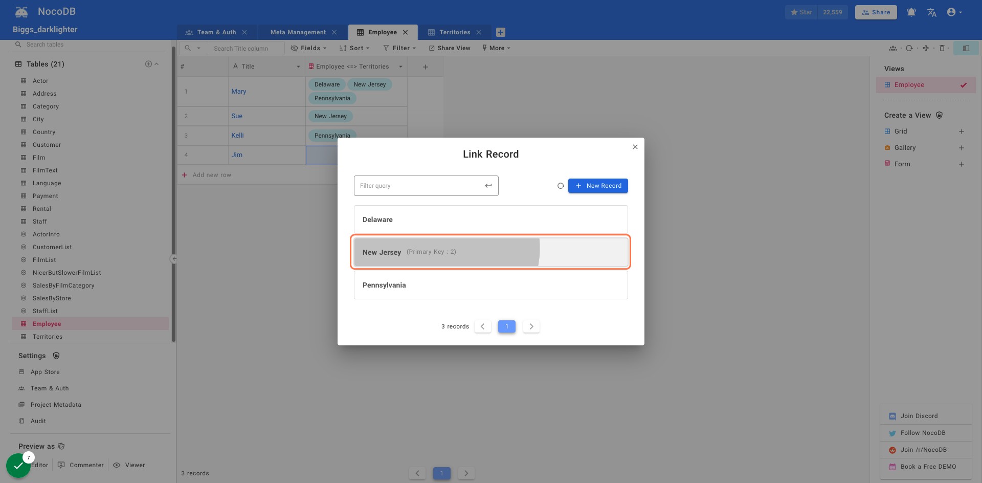Viewport: 982px width, 483px height.
Task: Add a new Grid view
Action: pyautogui.click(x=962, y=131)
